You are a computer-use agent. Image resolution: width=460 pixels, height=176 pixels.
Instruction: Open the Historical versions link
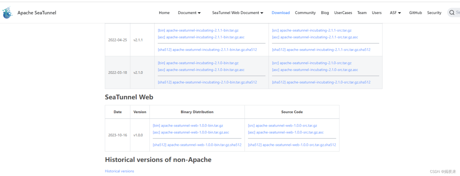tap(119, 171)
